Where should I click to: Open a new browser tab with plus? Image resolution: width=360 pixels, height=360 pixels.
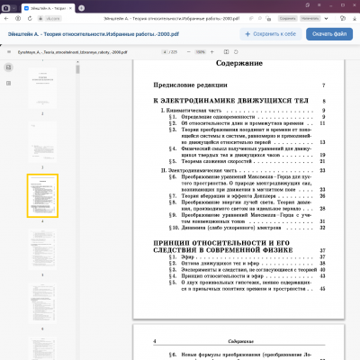81,8
